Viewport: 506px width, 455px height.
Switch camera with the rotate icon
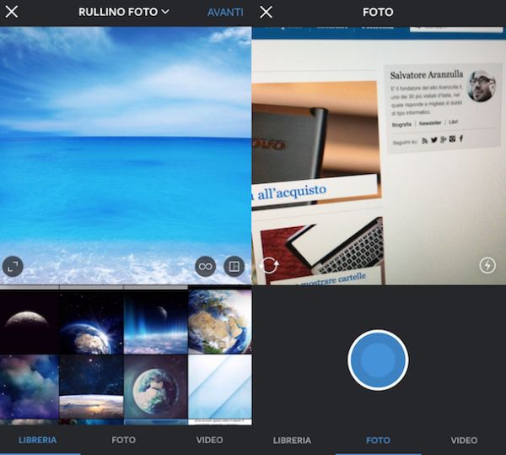[x=270, y=265]
